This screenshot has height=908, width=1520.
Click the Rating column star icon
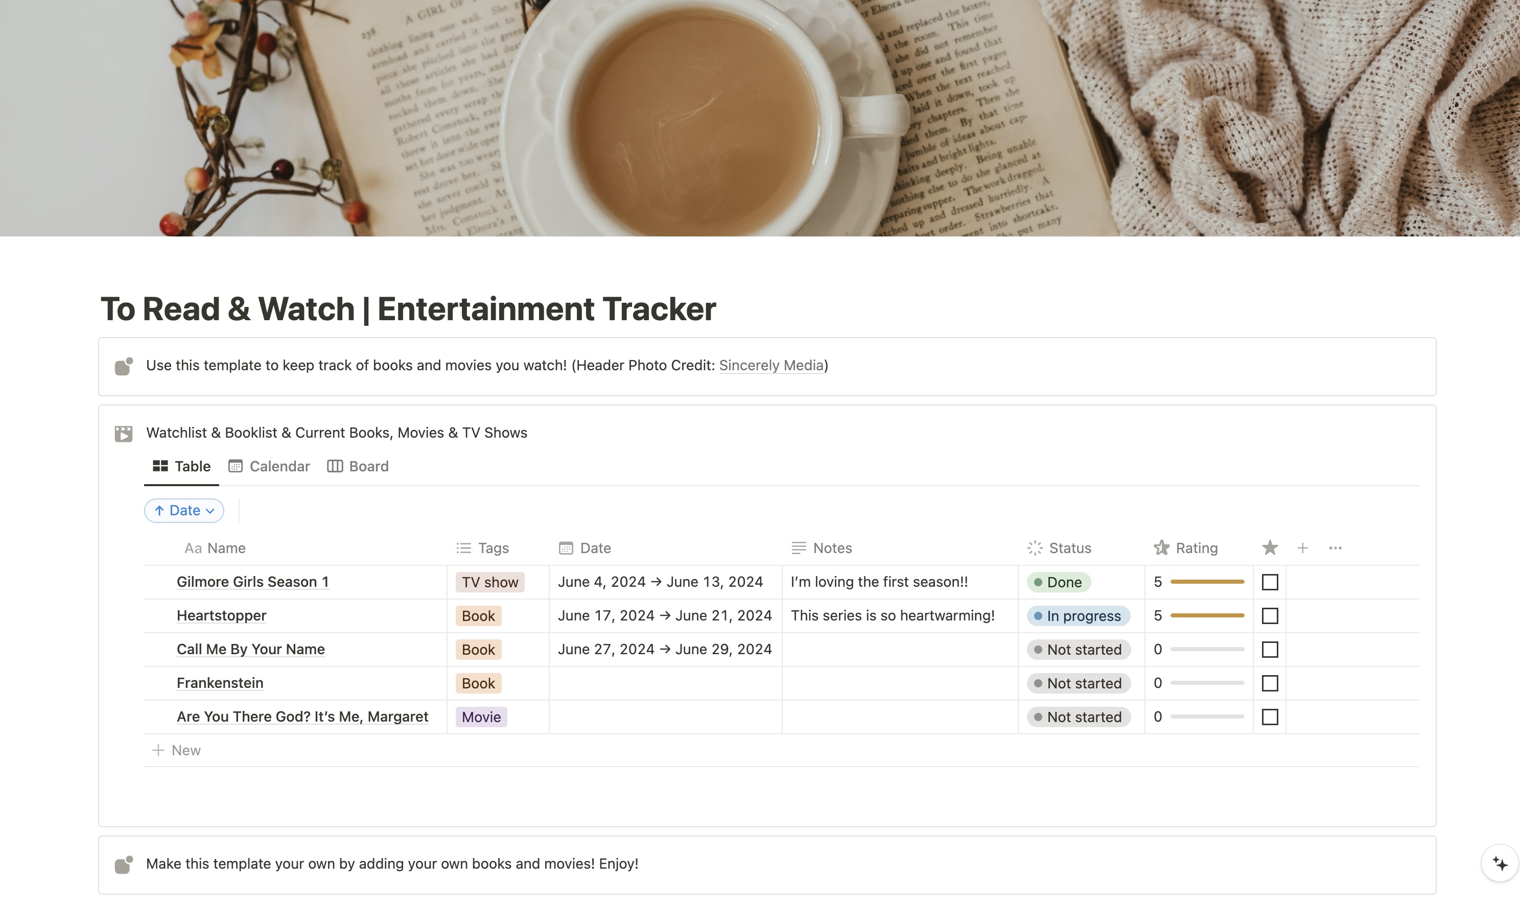click(1161, 548)
